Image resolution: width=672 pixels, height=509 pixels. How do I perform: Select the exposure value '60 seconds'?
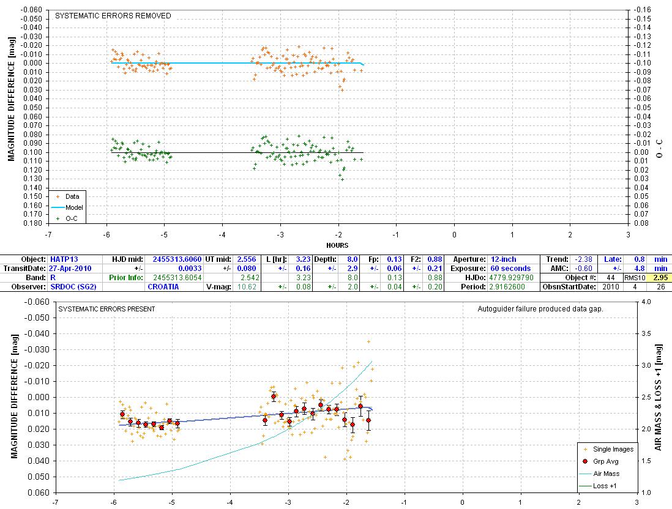pyautogui.click(x=510, y=269)
